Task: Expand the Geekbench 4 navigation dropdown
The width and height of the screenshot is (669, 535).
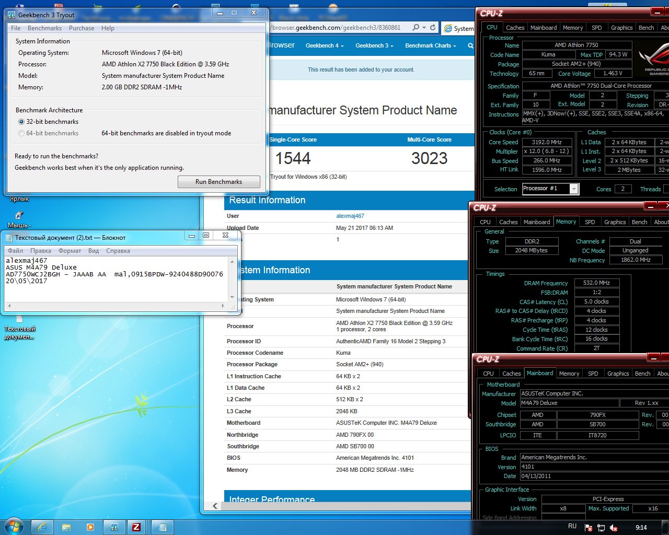Action: click(x=325, y=45)
